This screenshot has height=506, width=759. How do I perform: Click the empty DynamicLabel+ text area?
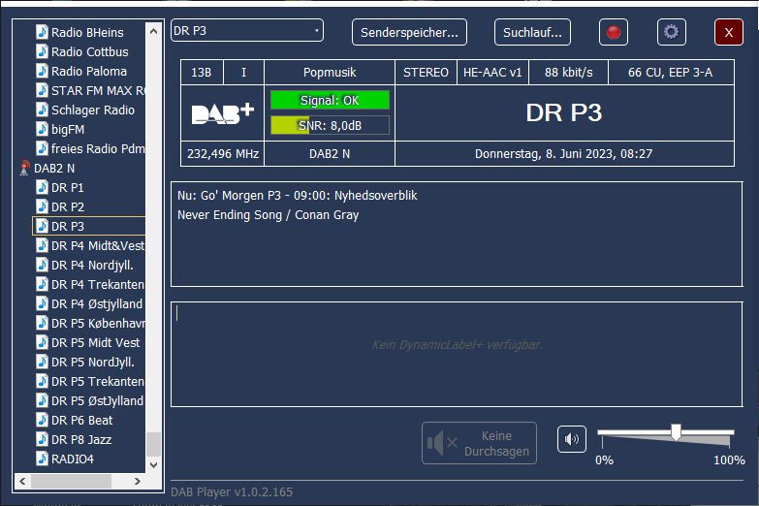tap(456, 354)
